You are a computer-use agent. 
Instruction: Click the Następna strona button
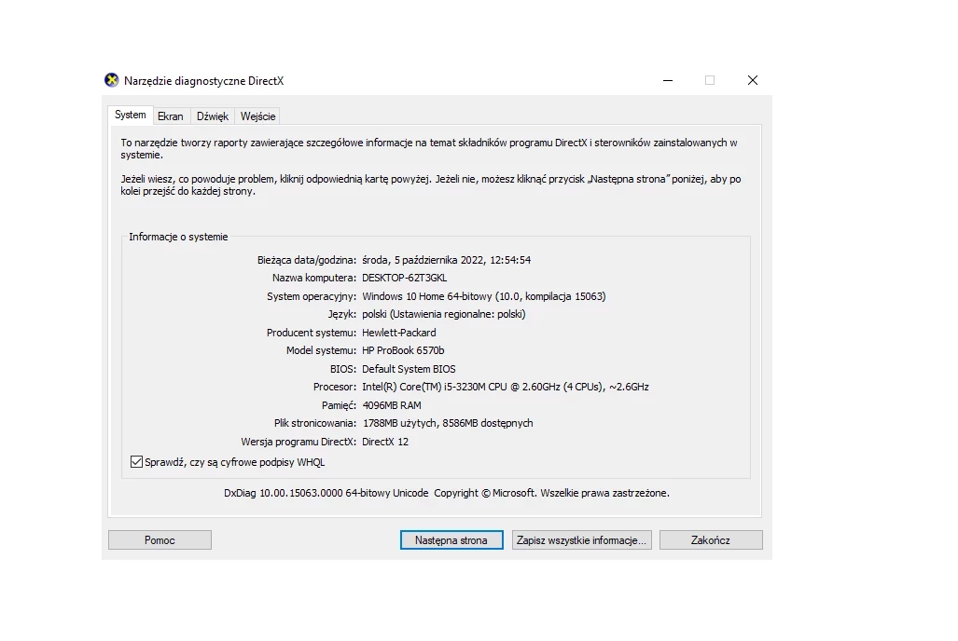[x=451, y=540]
